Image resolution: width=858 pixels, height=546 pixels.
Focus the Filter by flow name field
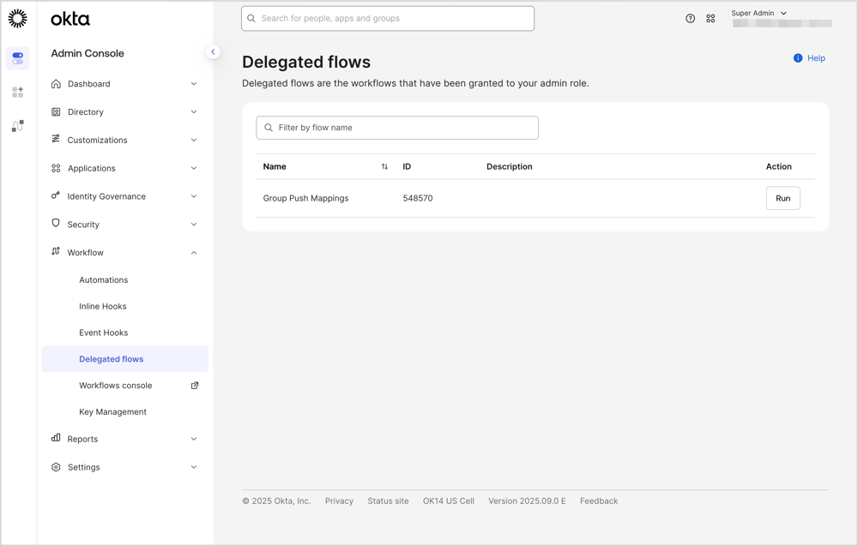point(397,128)
